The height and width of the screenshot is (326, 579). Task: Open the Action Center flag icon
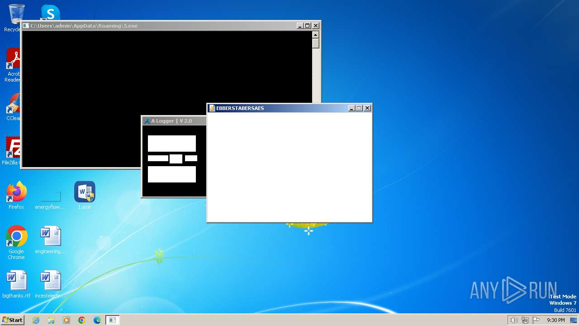(536, 320)
